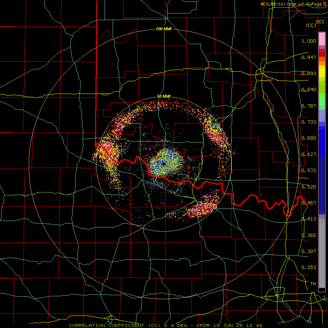Click the gray lower segment of color scale

tap(322, 253)
